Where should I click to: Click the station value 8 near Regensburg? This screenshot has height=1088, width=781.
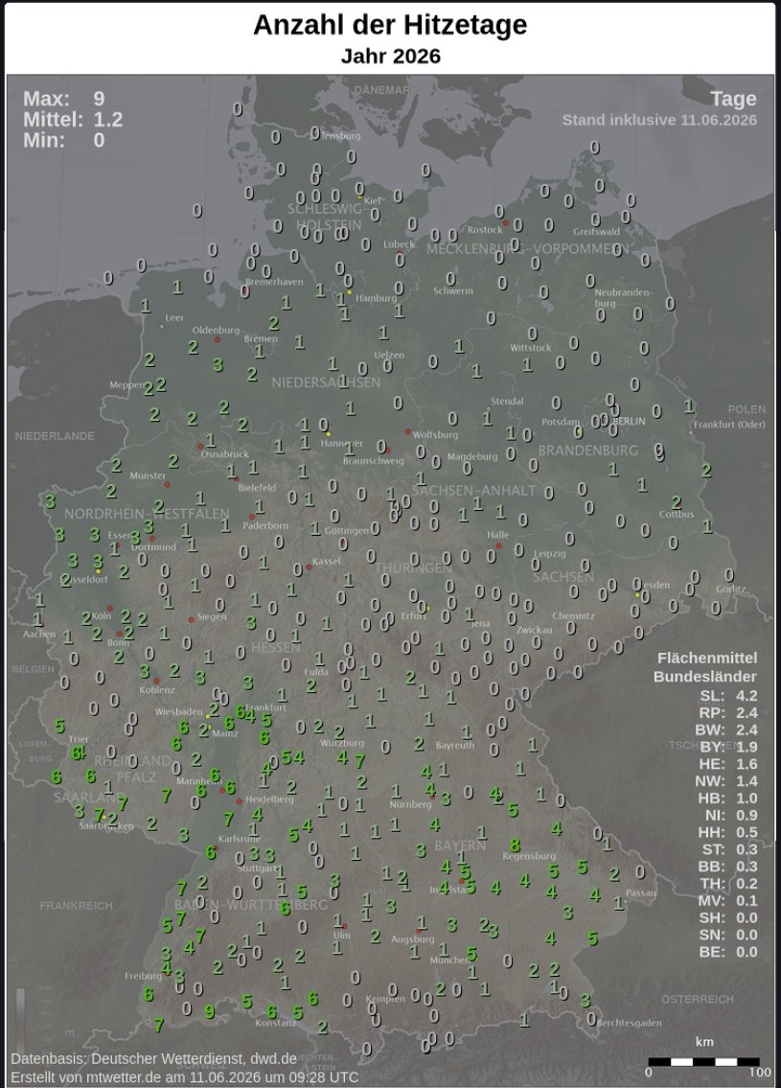[515, 845]
